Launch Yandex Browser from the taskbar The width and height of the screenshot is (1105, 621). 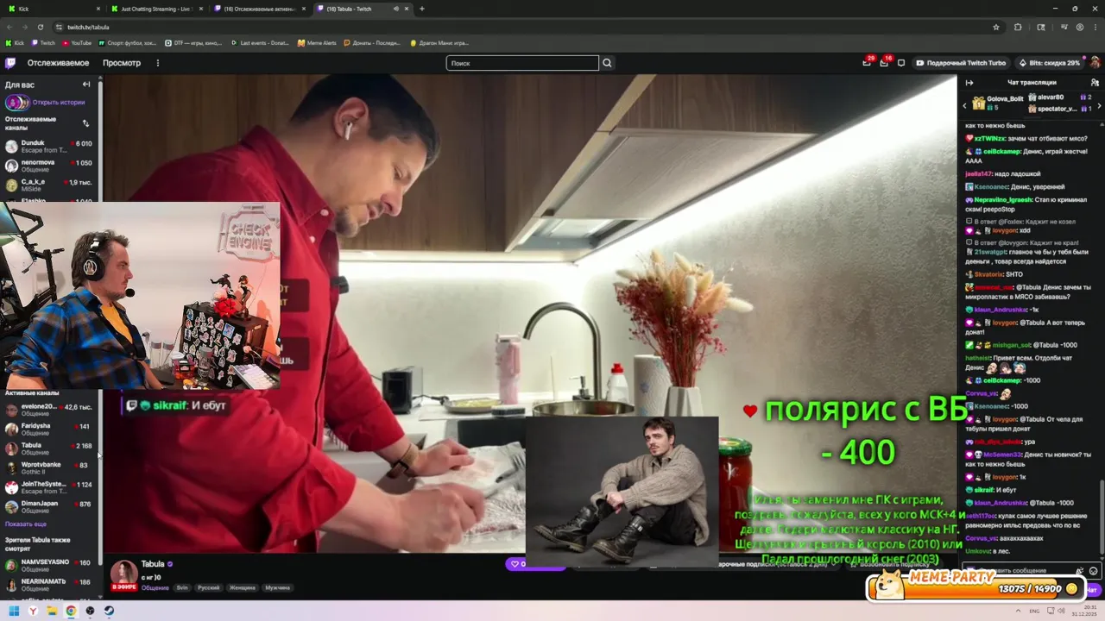(x=33, y=611)
